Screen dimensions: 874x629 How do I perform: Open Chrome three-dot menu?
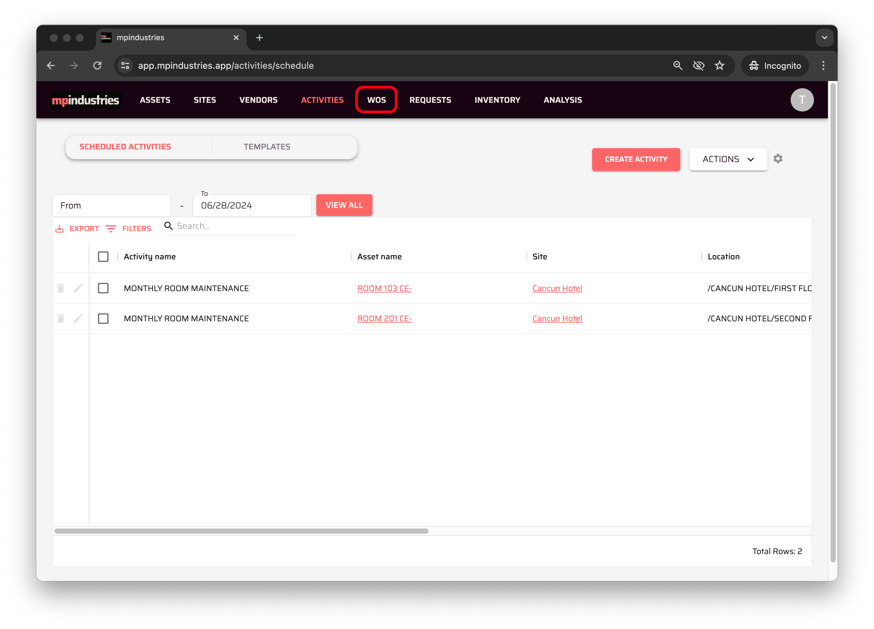[x=823, y=65]
